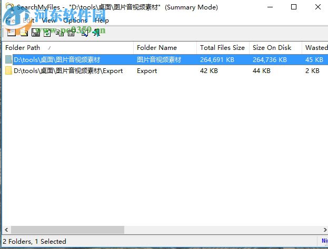328x249 pixels.
Task: Sort by Size On Disk column
Action: tap(275, 48)
